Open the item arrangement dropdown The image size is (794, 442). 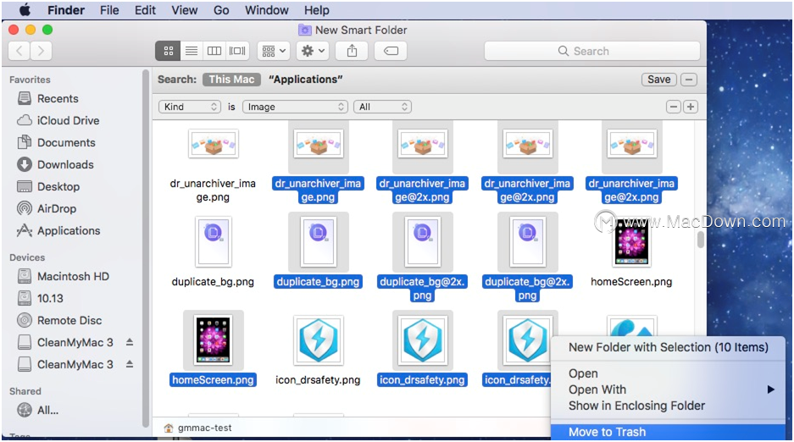[274, 51]
